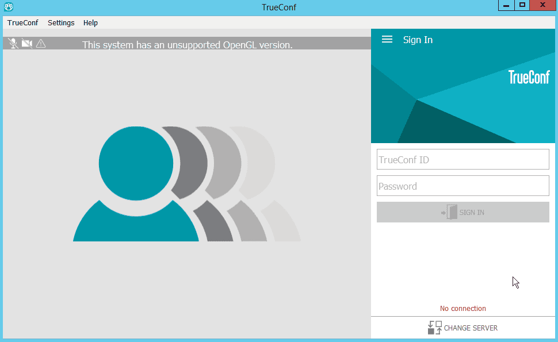Click the 'Sign In' panel heading
The image size is (558, 342).
pos(418,40)
